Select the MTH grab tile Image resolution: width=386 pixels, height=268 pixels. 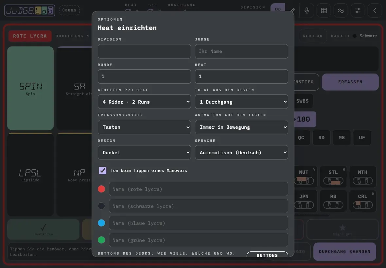363,176
